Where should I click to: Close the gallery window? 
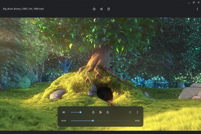pos(199,2)
